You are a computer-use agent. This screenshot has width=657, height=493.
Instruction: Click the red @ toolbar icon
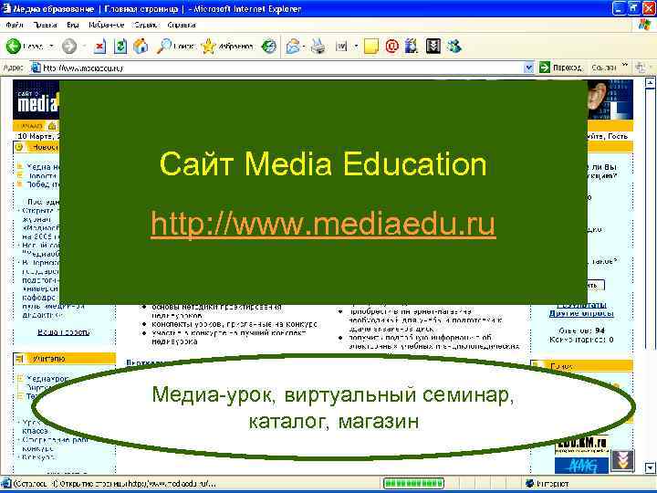coord(391,47)
